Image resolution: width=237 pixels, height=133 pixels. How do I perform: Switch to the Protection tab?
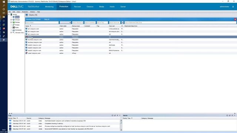(64, 7)
